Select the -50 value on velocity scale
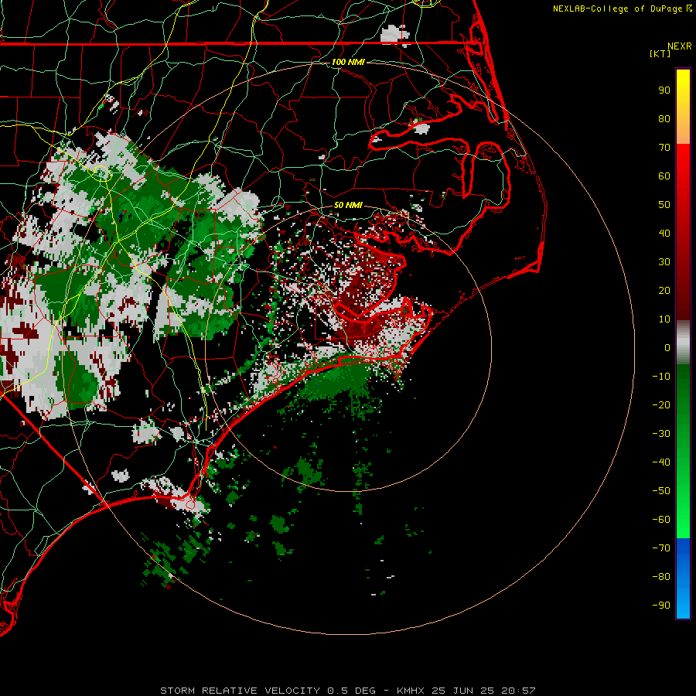696x696 pixels. click(x=661, y=491)
